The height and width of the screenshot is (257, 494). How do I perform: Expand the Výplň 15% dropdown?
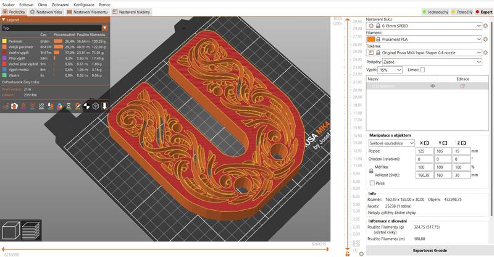(x=390, y=70)
